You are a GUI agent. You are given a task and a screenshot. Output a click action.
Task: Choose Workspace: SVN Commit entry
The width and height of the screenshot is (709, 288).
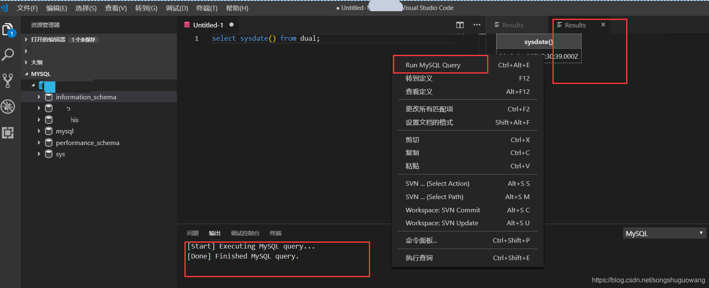tap(468, 210)
